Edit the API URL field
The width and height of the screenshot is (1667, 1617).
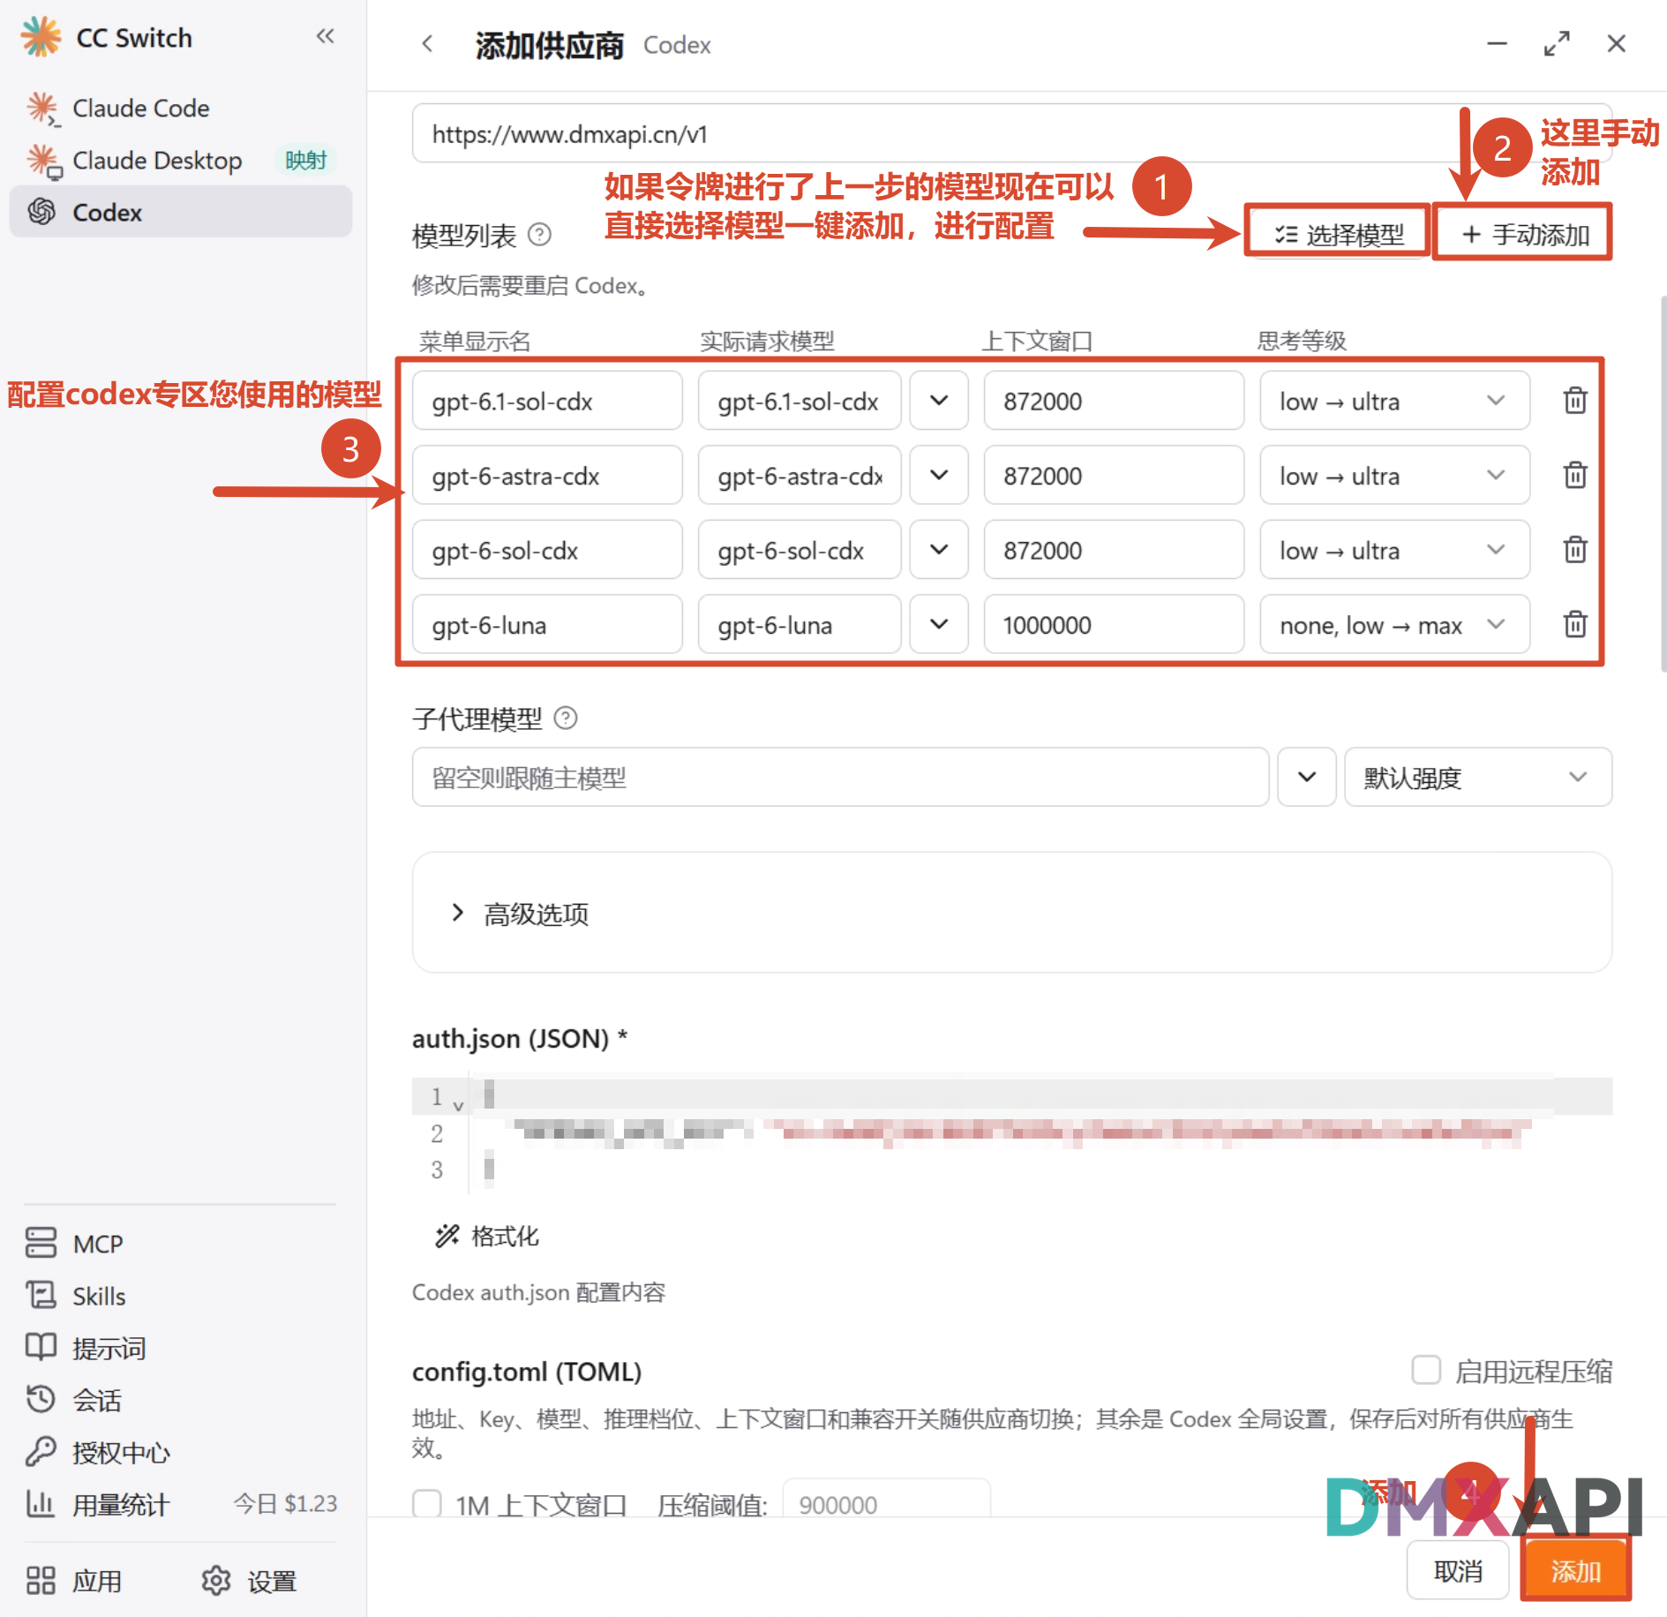pos(1011,134)
